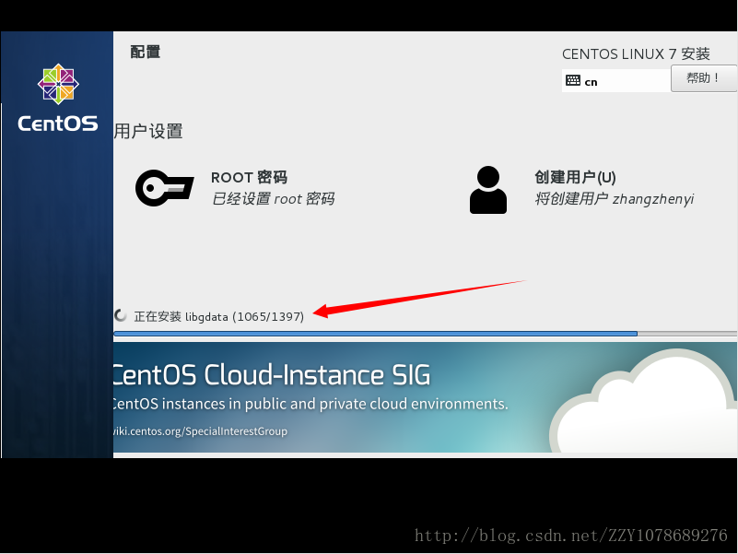The height and width of the screenshot is (554, 738).
Task: Click the CentOS logo in sidebar
Action: (58, 84)
